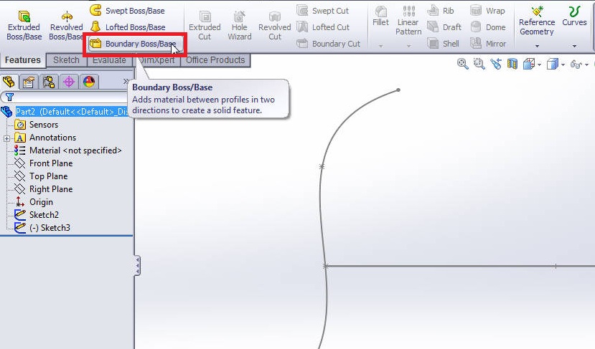This screenshot has width=595, height=349.
Task: Click the Boundary Boss/Base tool
Action: 135,44
